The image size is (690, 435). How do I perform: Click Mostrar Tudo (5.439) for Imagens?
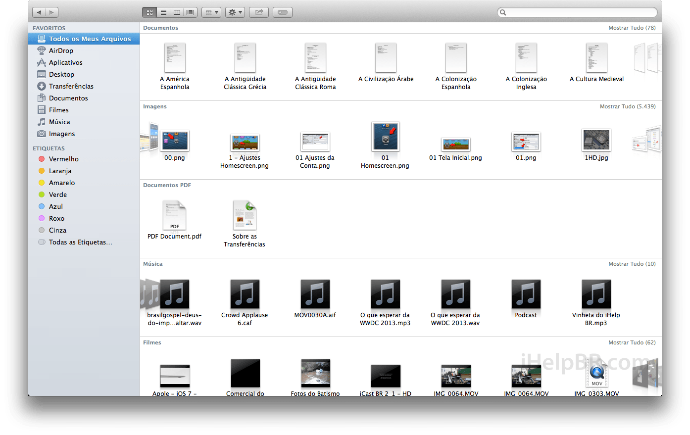[628, 106]
